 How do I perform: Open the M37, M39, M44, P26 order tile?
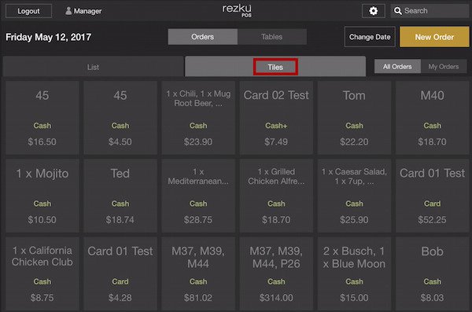[x=276, y=273]
